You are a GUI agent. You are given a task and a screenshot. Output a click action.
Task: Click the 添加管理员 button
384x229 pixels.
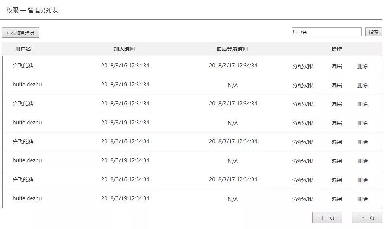(x=20, y=33)
